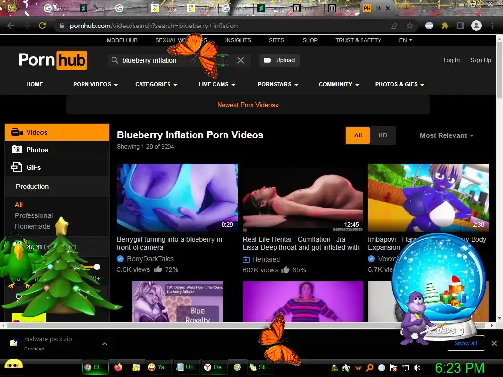Click the magnifier icon in search box
Screen dimensions: 503x377
(x=114, y=60)
